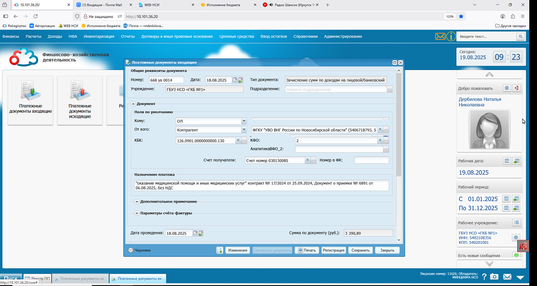Click the Назначение платежа text area
Image resolution: width=537 pixels, height=286 pixels.
[262, 185]
